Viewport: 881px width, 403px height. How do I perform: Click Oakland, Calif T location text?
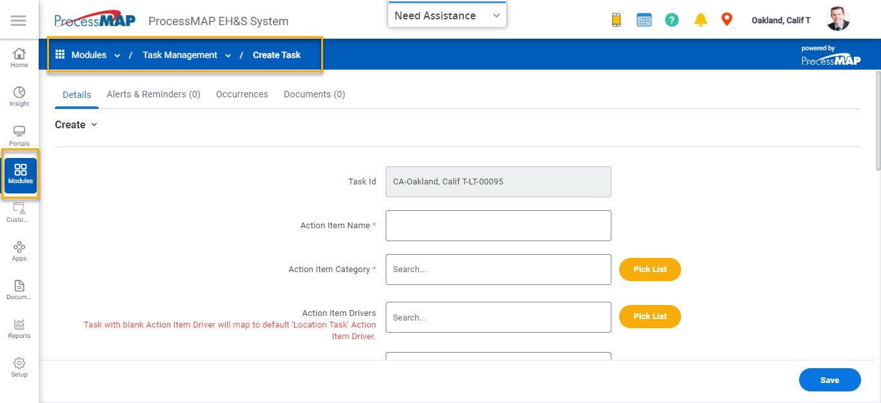781,21
